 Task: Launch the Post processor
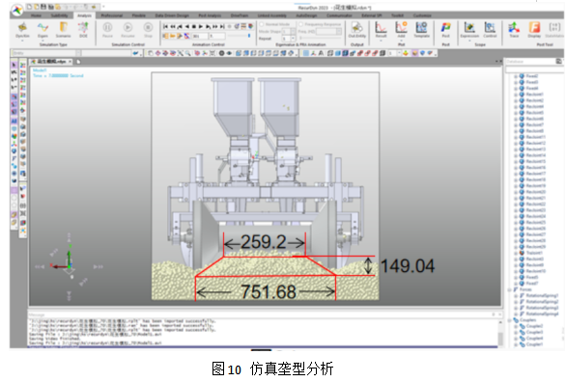(445, 29)
